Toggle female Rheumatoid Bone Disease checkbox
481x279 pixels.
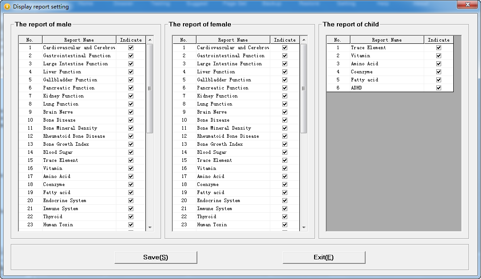click(x=285, y=136)
